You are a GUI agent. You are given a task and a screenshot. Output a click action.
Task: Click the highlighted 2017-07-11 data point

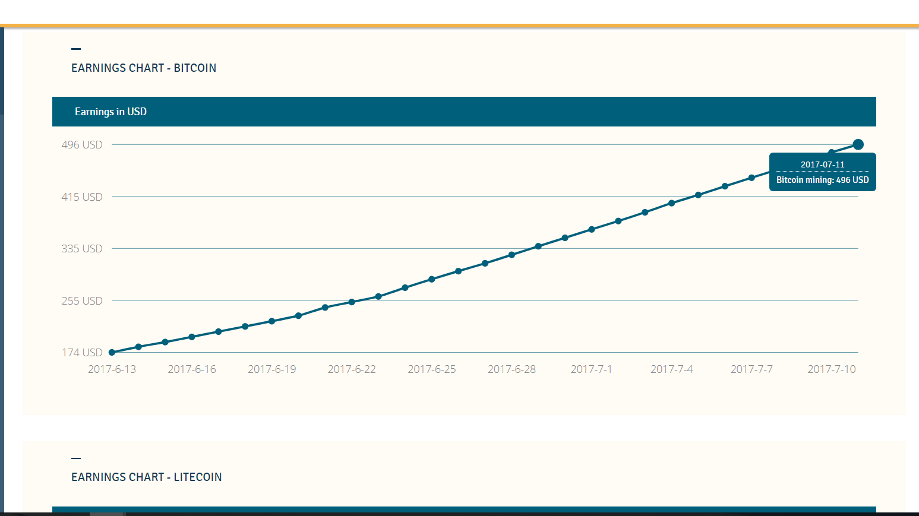[x=858, y=144]
